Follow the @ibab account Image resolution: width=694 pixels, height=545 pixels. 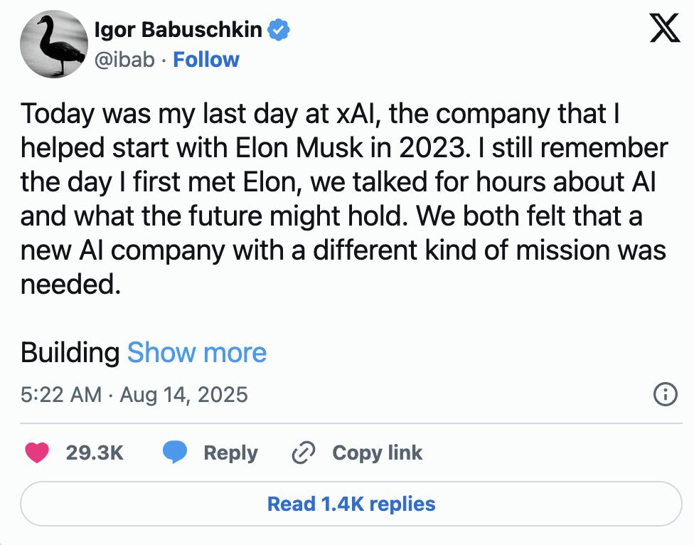[x=206, y=60]
